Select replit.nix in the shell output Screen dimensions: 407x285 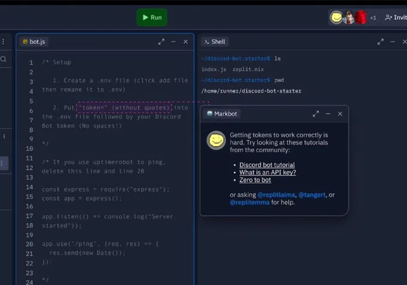[248, 69]
